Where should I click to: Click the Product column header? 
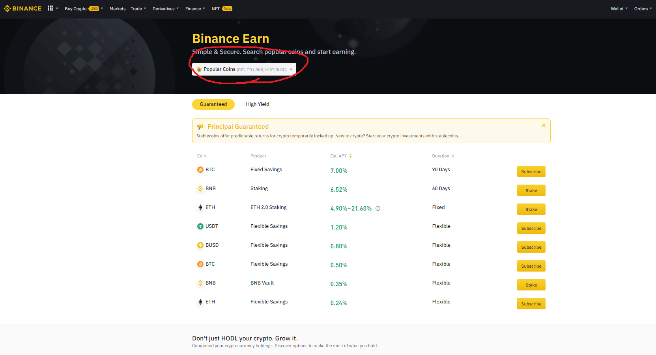coord(258,156)
